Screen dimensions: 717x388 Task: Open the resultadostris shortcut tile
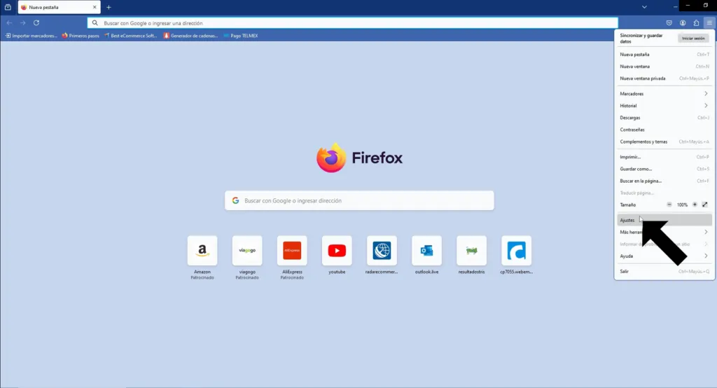pyautogui.click(x=471, y=251)
